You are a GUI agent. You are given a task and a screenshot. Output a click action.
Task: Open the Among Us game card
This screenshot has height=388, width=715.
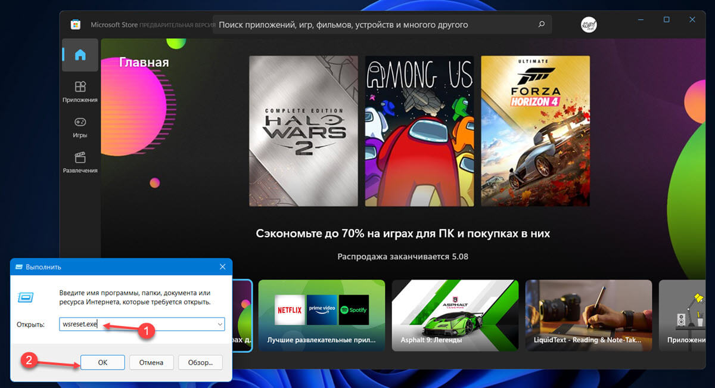[419, 131]
